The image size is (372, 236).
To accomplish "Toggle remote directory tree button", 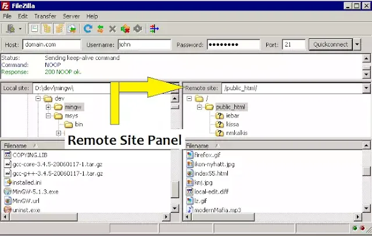I will coord(59,28).
